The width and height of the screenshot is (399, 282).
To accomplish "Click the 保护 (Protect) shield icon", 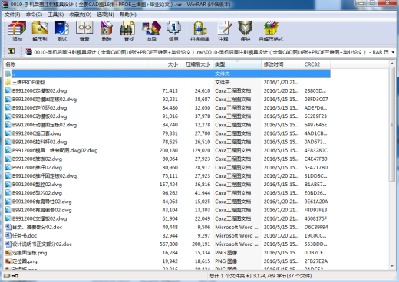I will 246,31.
